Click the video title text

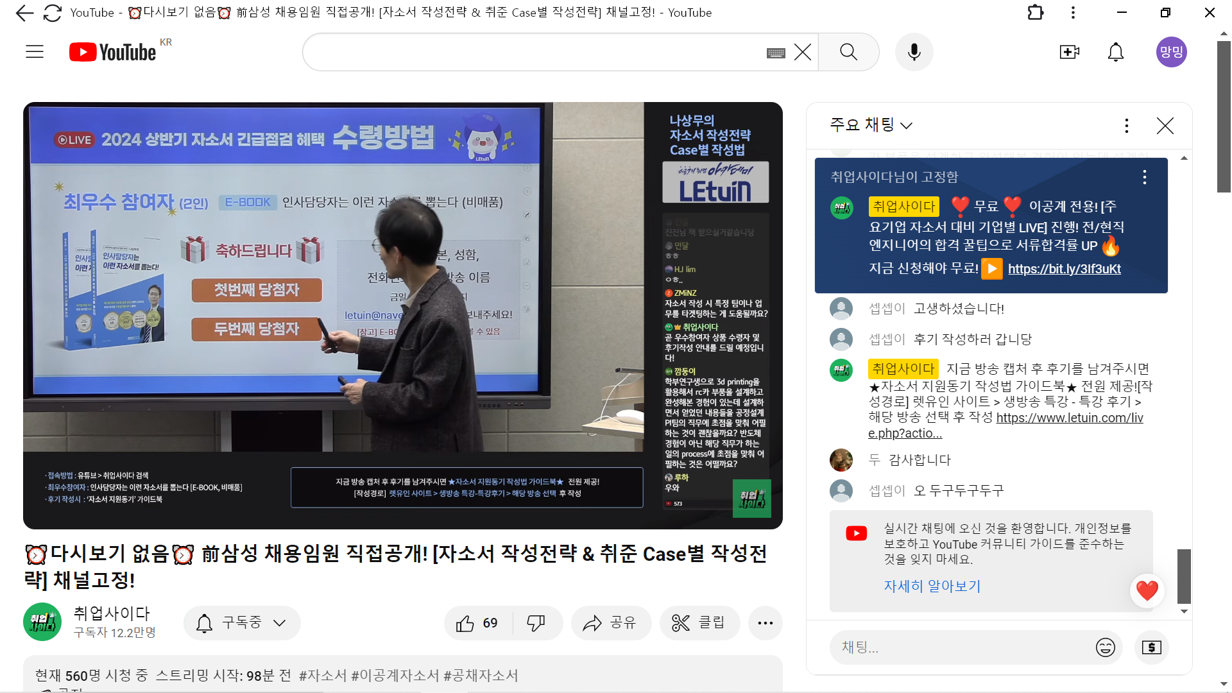395,567
